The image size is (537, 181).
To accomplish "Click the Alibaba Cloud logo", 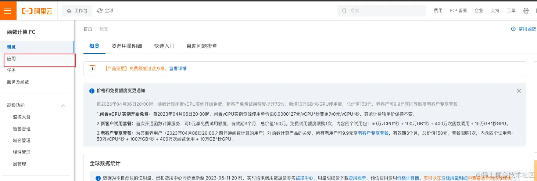I will [x=37, y=11].
